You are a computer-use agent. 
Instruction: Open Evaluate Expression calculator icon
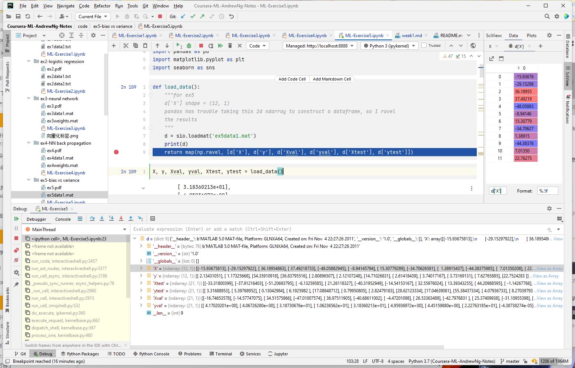(153, 219)
